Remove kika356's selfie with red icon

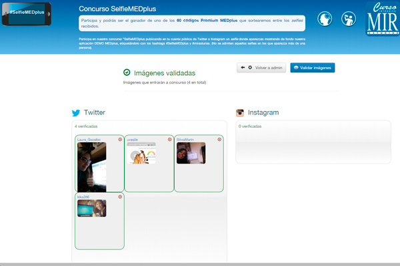(120, 197)
